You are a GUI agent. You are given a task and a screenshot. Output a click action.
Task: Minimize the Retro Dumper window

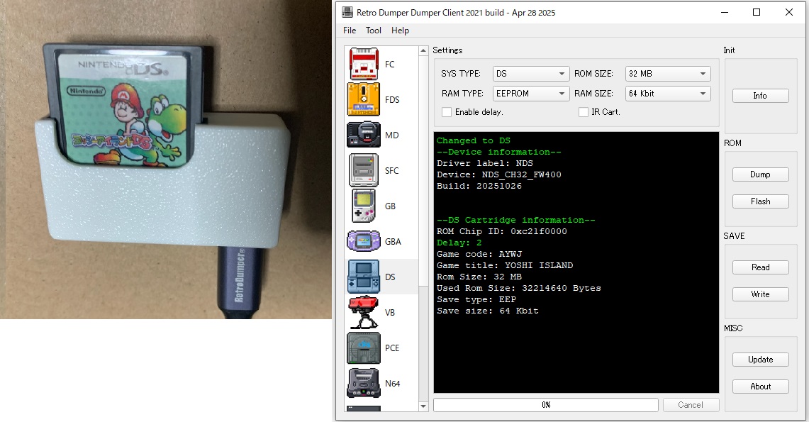tap(725, 12)
